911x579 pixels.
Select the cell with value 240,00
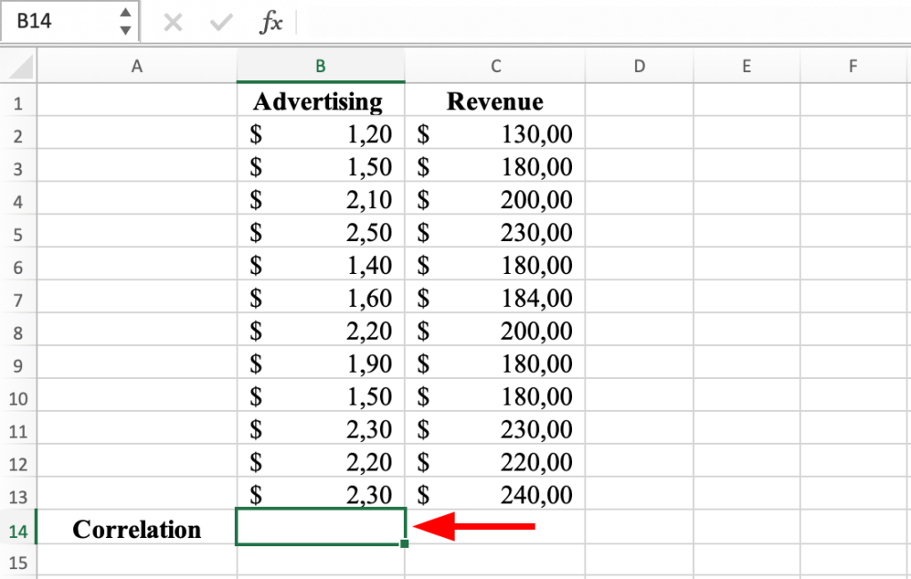pos(495,495)
